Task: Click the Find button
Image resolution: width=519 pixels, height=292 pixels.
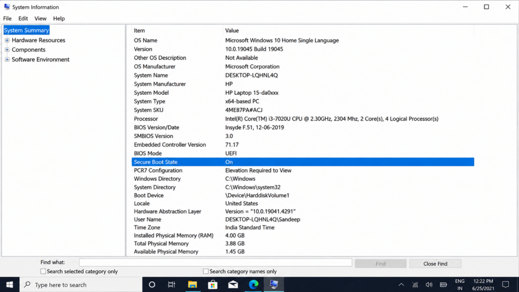Action: 380,264
